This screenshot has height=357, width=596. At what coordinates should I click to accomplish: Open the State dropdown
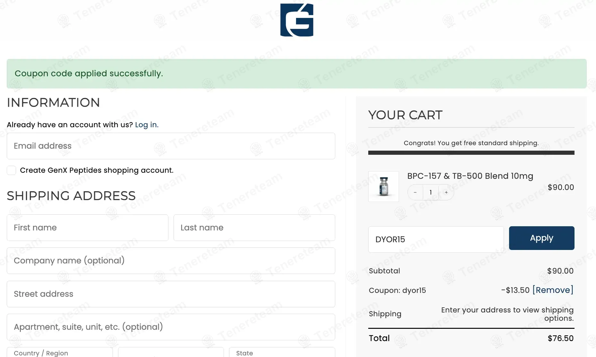pyautogui.click(x=282, y=353)
